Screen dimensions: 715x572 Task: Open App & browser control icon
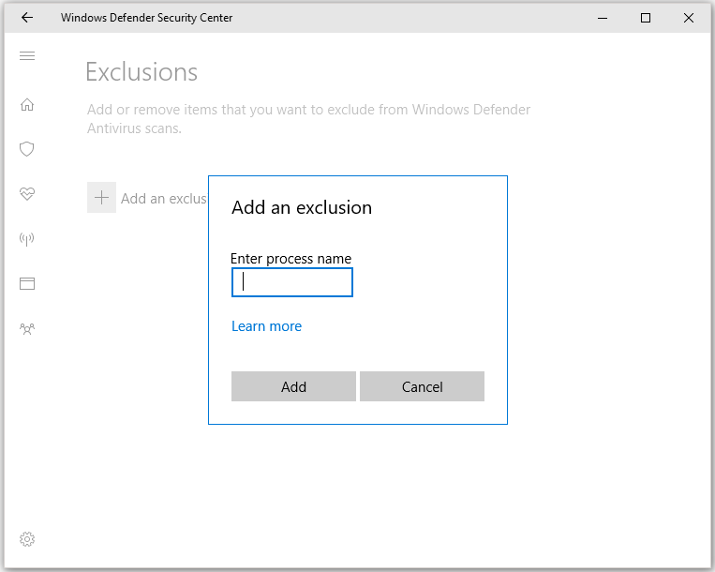27,283
